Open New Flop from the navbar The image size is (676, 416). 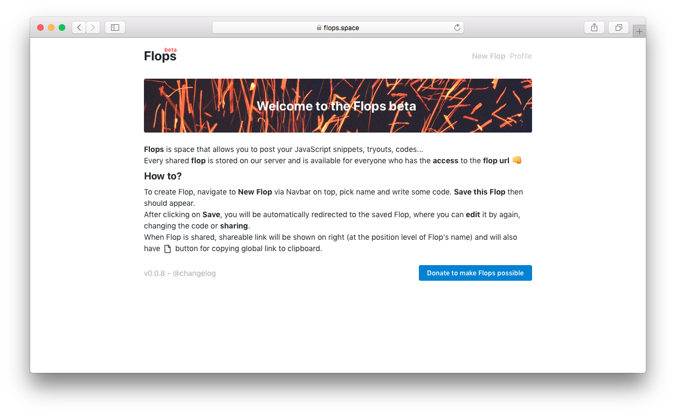tap(488, 56)
